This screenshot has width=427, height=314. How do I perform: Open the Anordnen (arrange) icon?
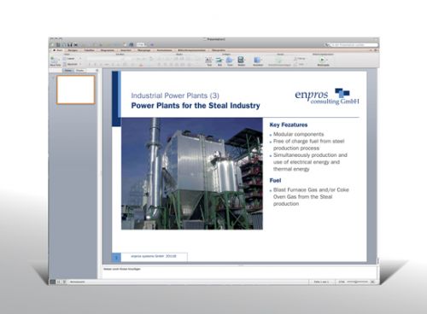point(258,60)
